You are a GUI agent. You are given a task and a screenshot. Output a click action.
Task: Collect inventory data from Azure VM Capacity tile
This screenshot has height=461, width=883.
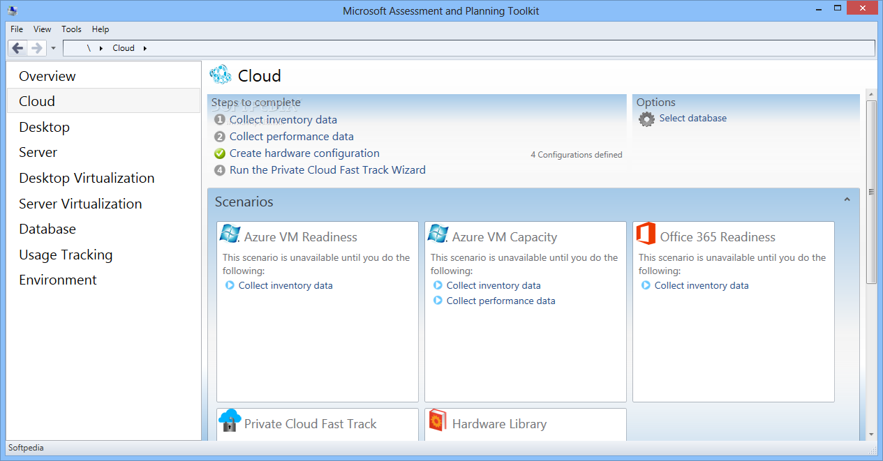tap(494, 285)
